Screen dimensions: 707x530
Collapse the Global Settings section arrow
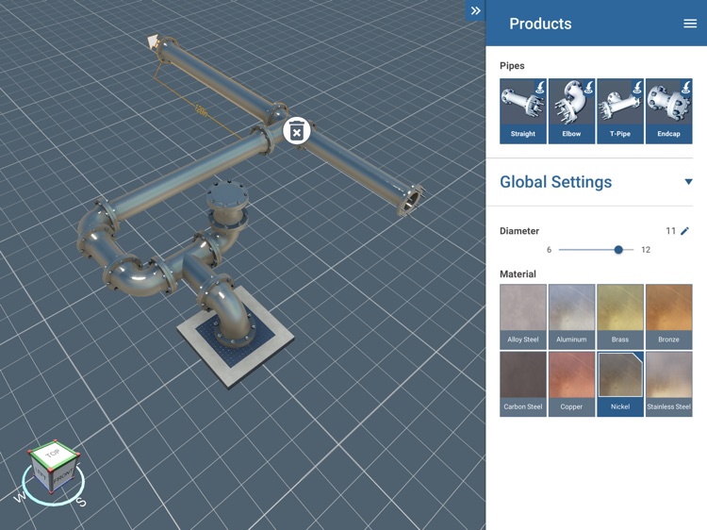pos(688,182)
